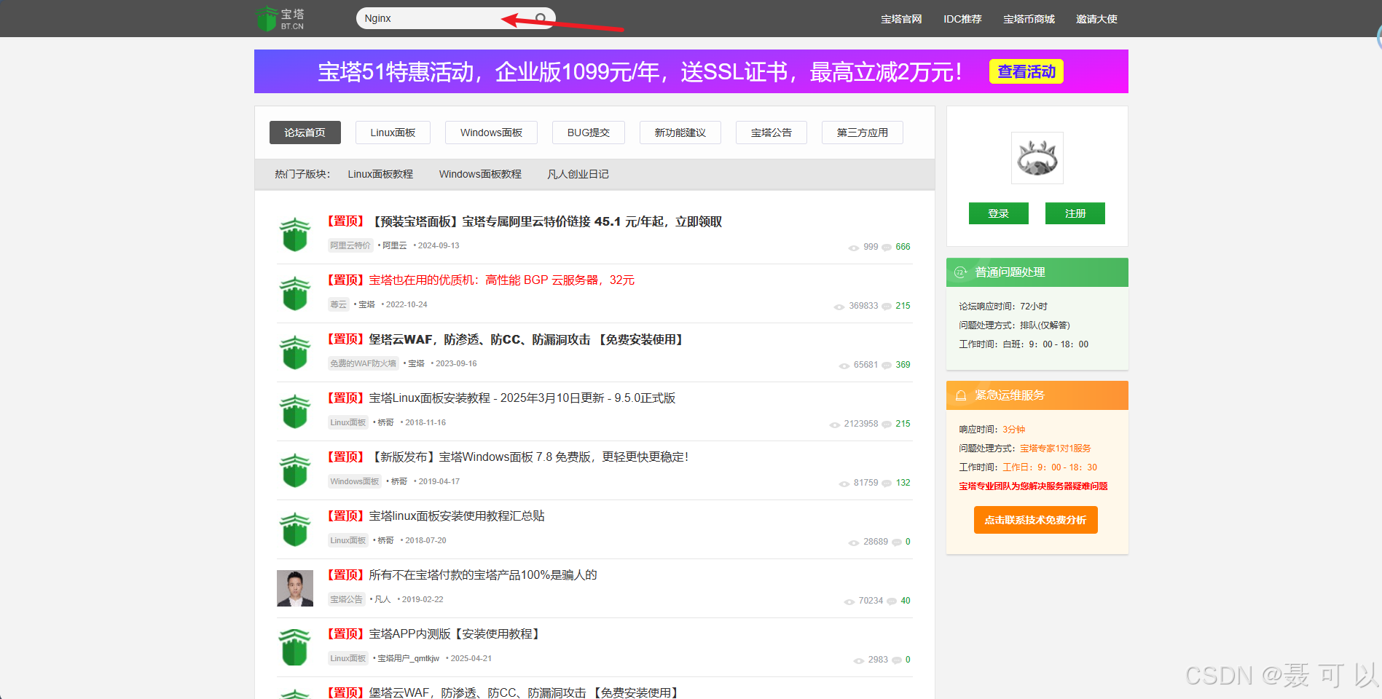Open 邀请大使 navigation link
The width and height of the screenshot is (1382, 699).
tap(1096, 19)
